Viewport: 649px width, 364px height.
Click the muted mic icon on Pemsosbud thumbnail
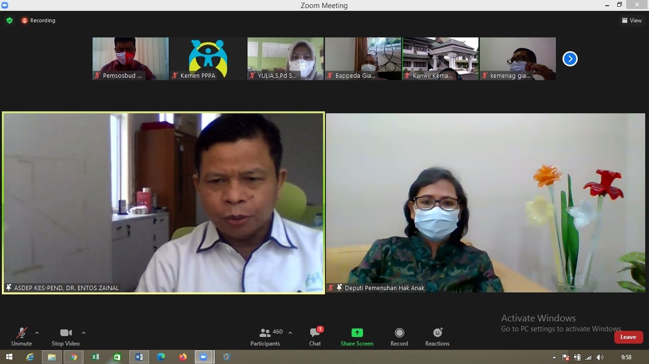coord(97,75)
